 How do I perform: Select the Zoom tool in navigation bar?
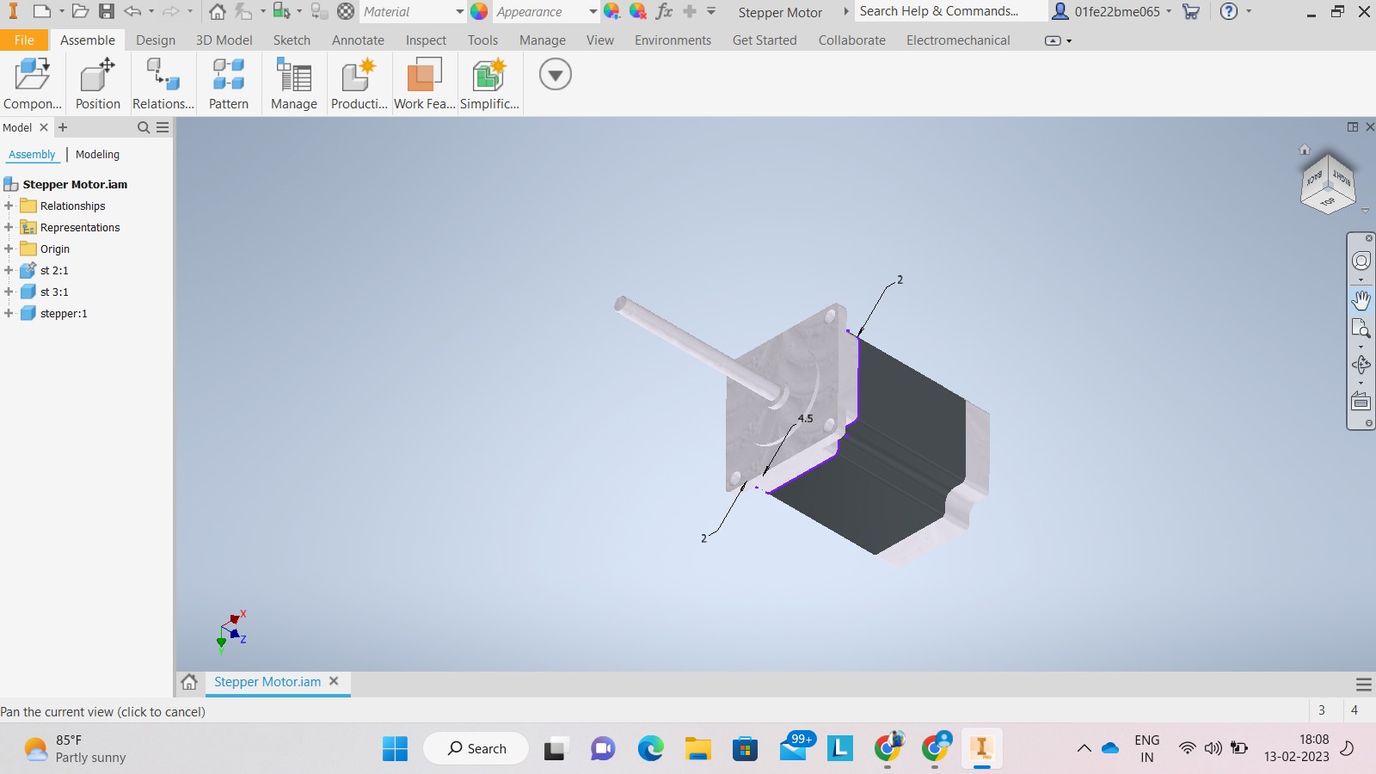coord(1361,329)
